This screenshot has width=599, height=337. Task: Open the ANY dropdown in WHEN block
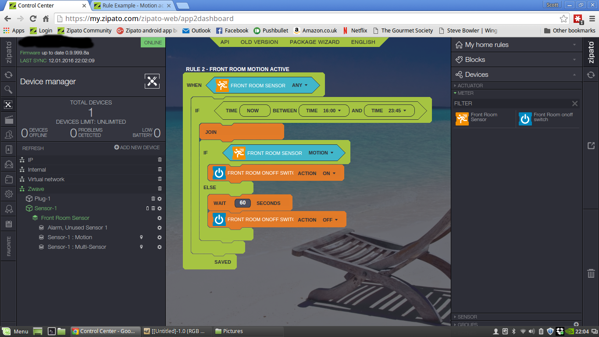[x=300, y=86]
